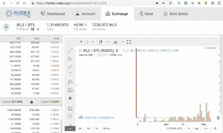Screen dimensions: 223x133
Task: Select the crosshair cursor tool
Action: click(70, 42)
